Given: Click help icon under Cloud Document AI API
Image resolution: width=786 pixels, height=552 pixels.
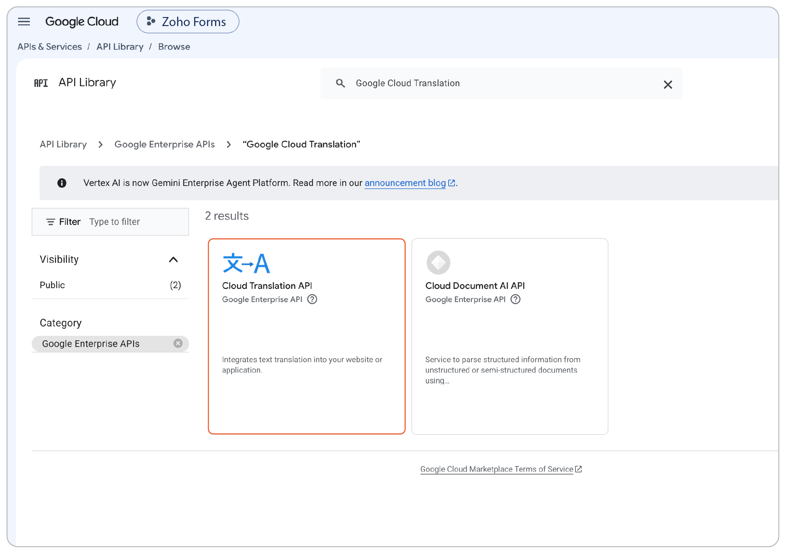Looking at the screenshot, I should tap(516, 299).
